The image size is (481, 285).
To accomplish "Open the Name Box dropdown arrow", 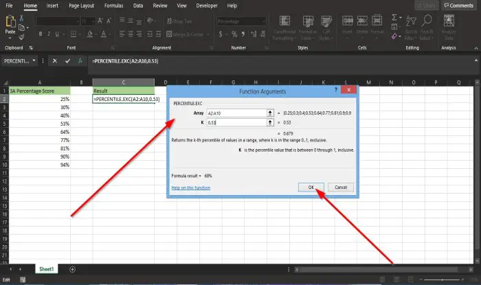I will (34, 60).
